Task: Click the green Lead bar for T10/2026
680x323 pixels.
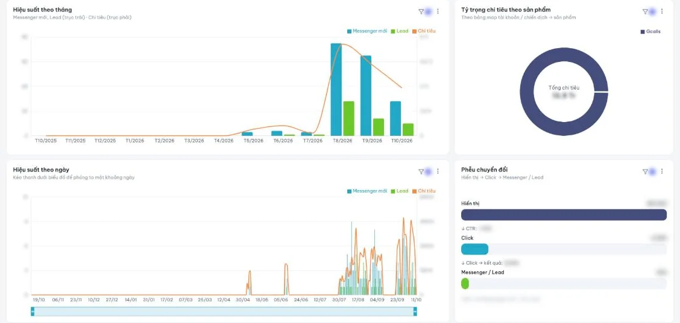Action: 408,129
